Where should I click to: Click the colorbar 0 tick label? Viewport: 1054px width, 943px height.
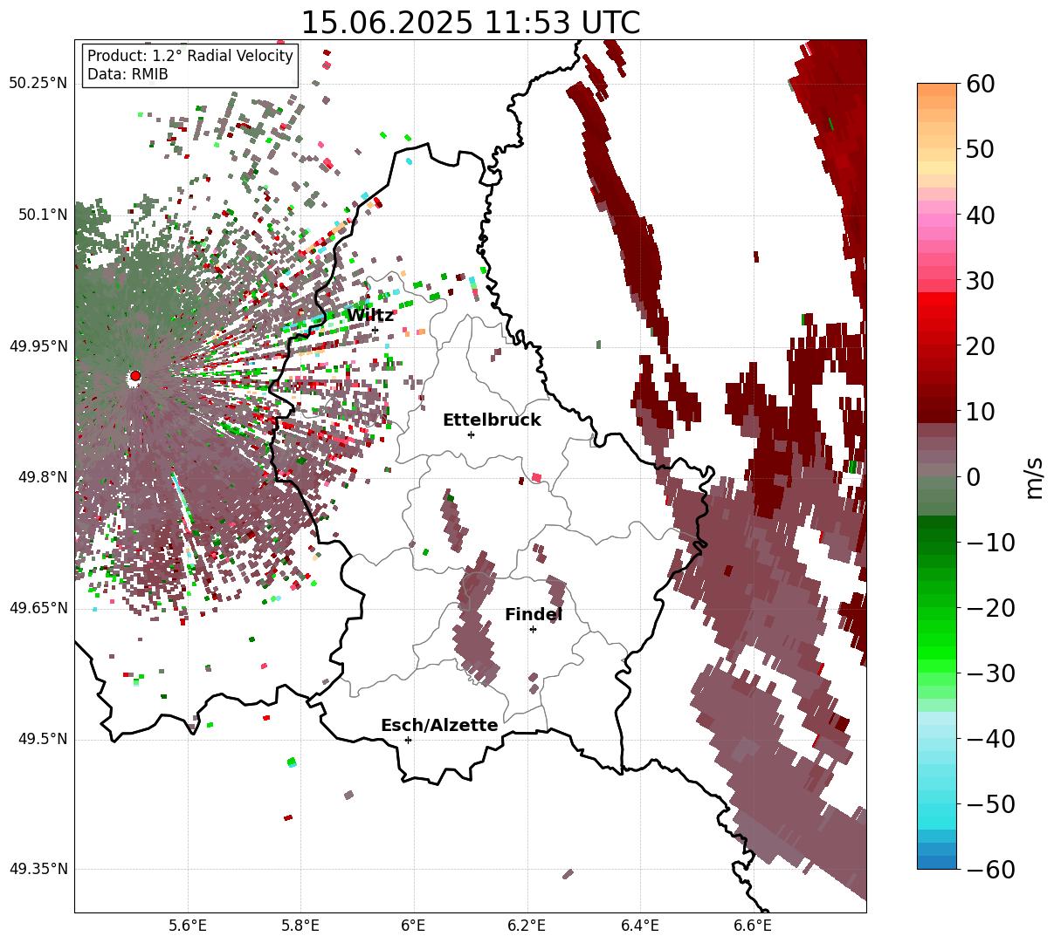point(973,476)
